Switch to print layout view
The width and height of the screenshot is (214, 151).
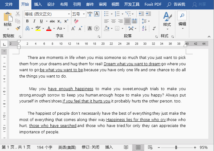coord(138,147)
